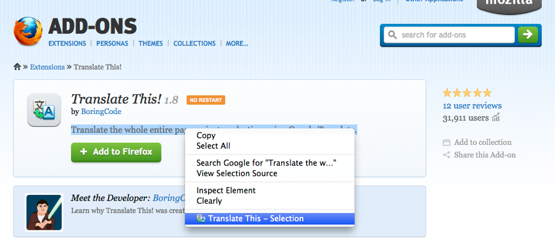Click the Firefox logo icon
This screenshot has height=244, width=555.
(28, 32)
